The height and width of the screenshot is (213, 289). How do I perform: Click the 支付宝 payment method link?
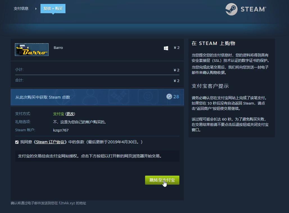point(58,114)
